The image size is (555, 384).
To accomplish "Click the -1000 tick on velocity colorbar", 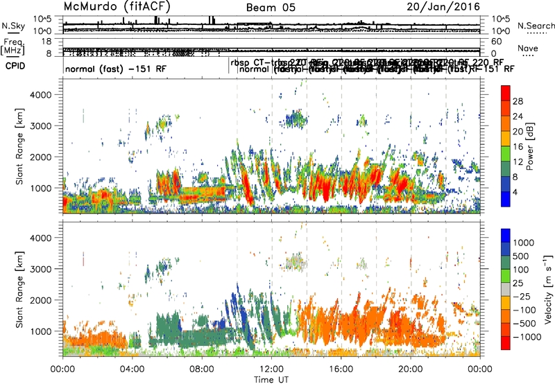I will click(x=527, y=337).
